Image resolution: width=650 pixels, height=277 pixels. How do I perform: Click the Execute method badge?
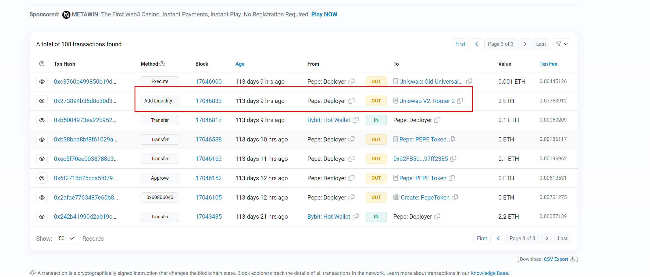(x=160, y=81)
